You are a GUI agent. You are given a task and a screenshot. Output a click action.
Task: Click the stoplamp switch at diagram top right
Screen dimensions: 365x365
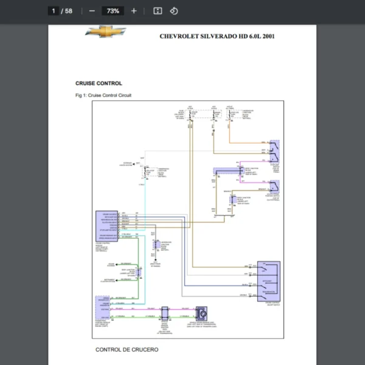tap(274, 147)
